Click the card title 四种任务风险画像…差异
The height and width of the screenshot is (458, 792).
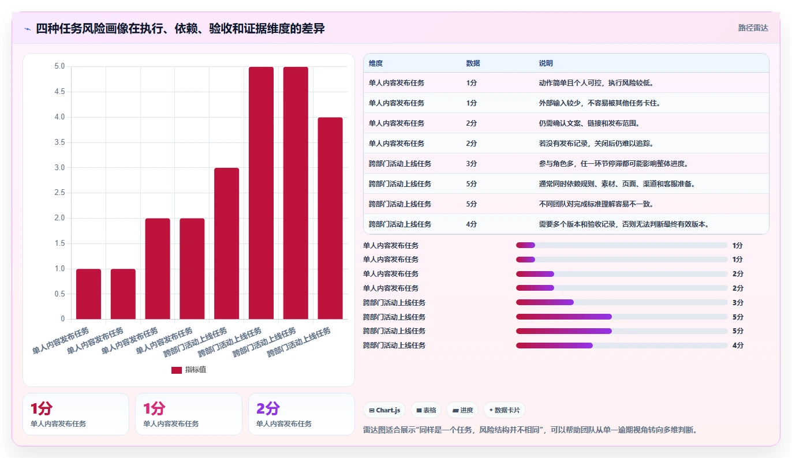point(181,28)
